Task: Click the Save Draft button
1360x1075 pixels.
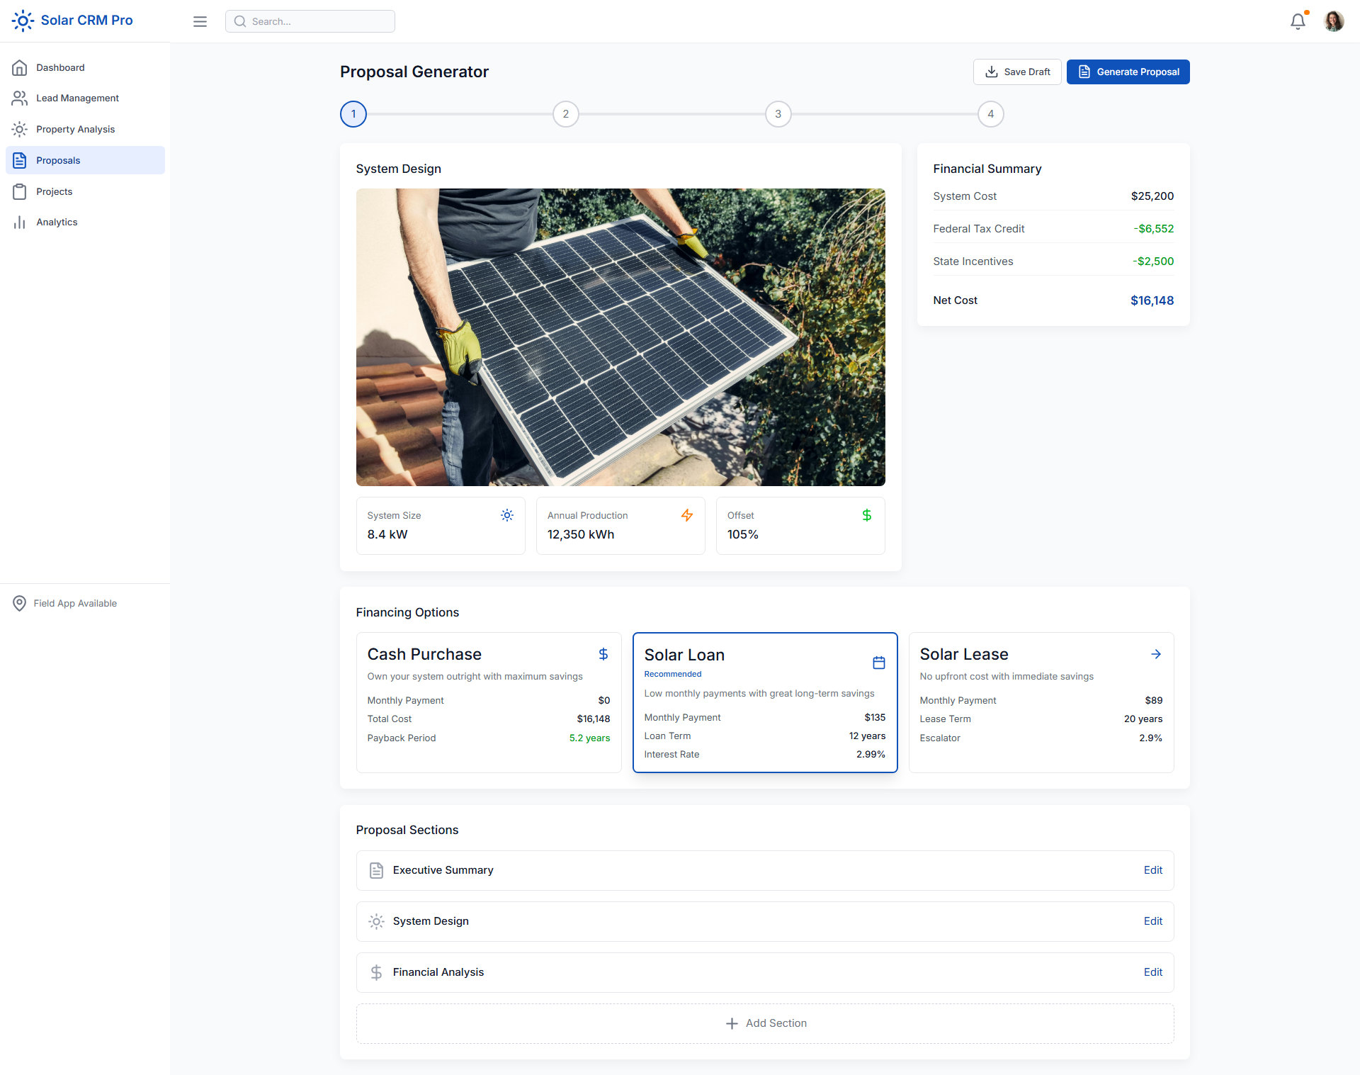Action: pos(1016,72)
